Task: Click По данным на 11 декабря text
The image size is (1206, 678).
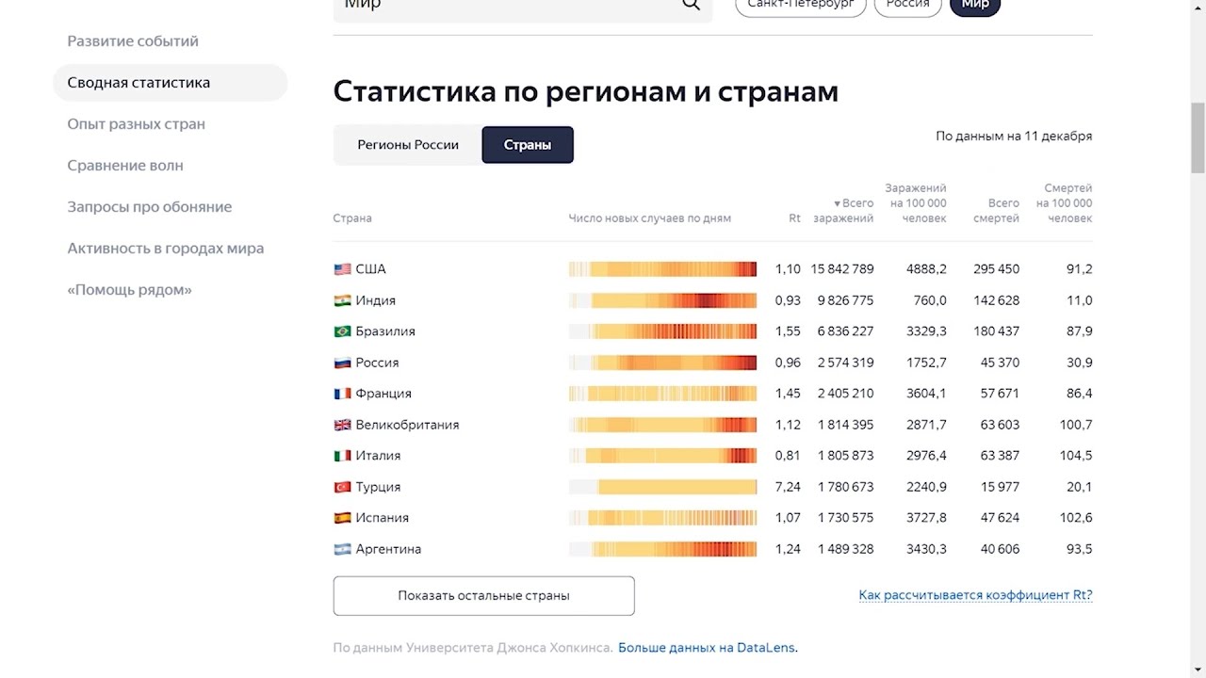Action: [x=1014, y=137]
